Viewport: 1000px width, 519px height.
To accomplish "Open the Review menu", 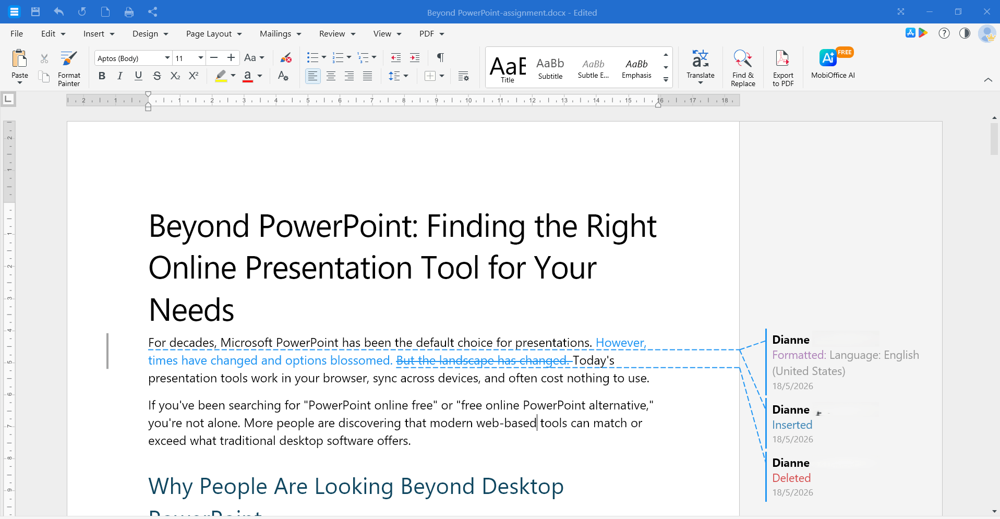I will [x=337, y=33].
